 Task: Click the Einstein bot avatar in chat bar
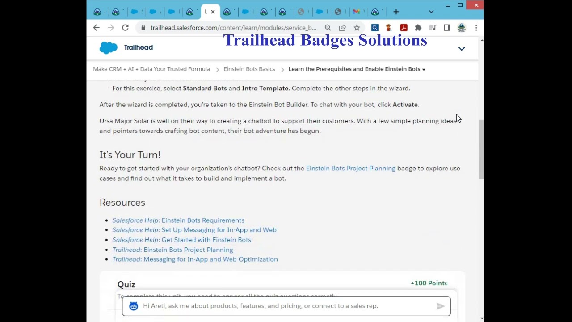[x=134, y=306]
